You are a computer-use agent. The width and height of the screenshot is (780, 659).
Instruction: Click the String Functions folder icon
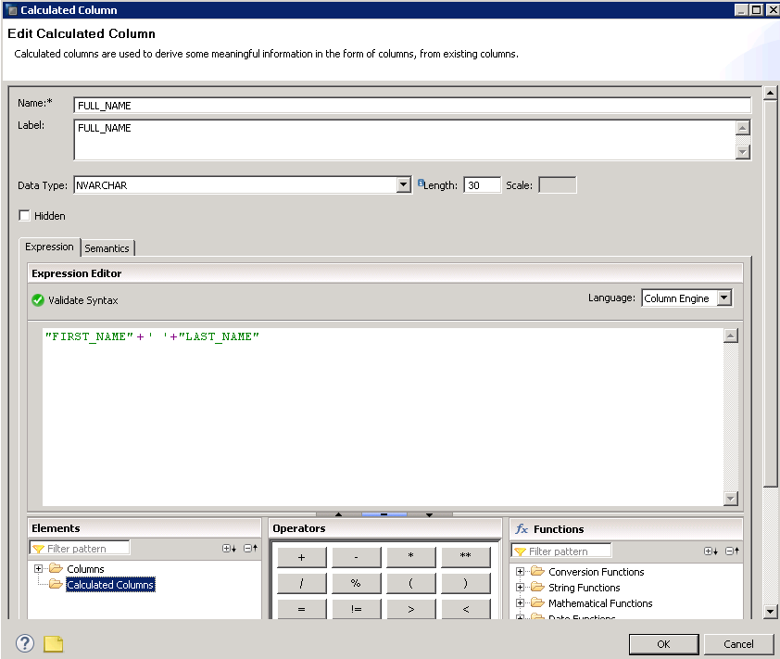coord(537,587)
